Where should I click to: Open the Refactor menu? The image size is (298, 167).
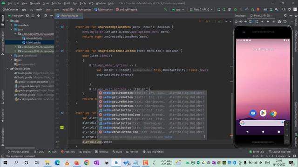tap(56, 3)
